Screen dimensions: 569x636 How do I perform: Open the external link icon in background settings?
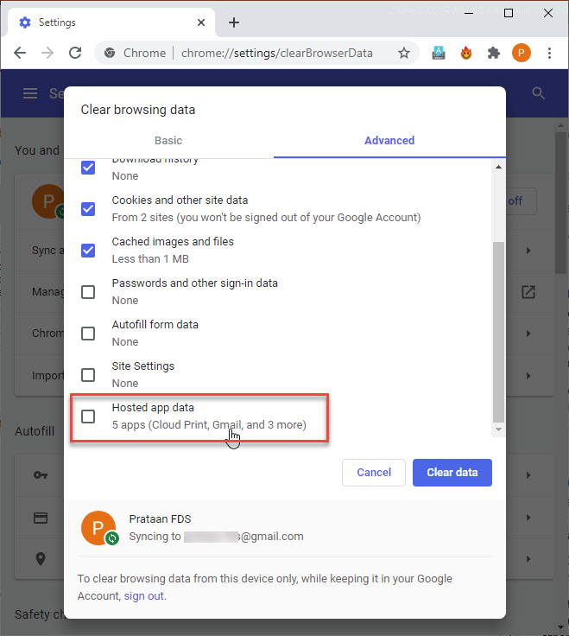click(528, 292)
